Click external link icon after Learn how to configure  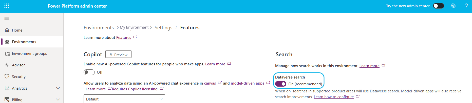[358, 96]
